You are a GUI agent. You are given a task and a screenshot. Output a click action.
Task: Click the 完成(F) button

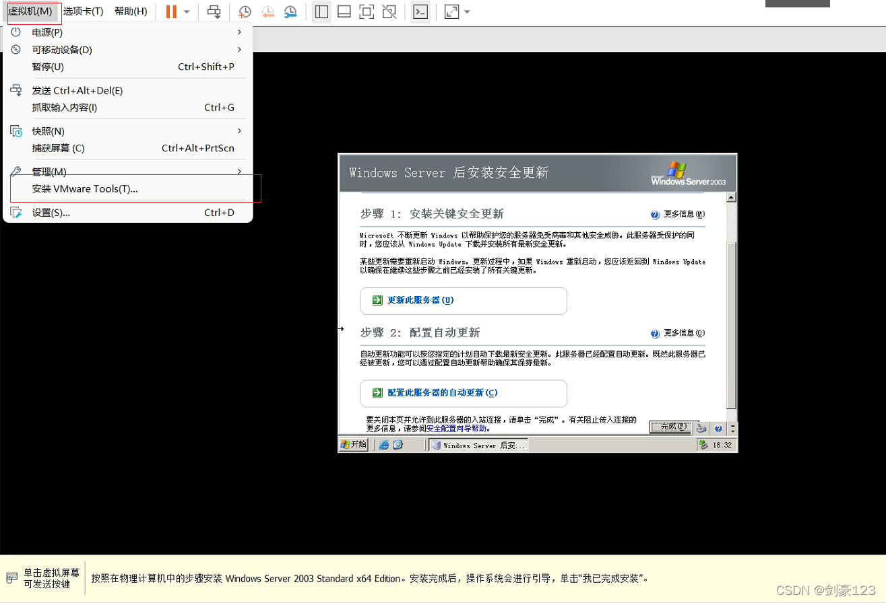click(670, 427)
